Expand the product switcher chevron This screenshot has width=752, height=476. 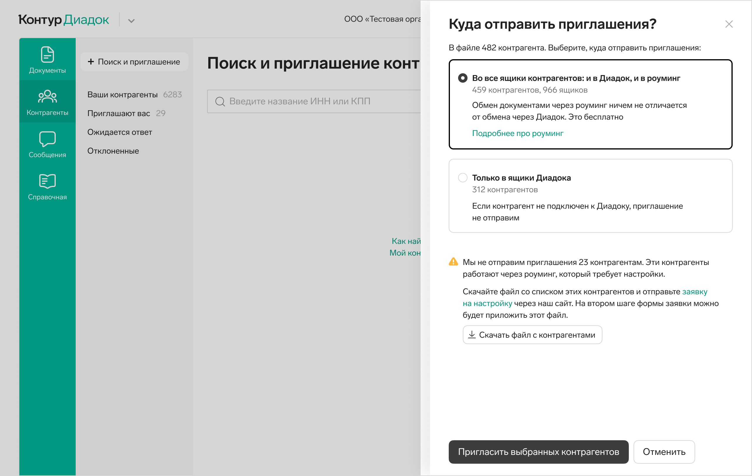coord(131,21)
